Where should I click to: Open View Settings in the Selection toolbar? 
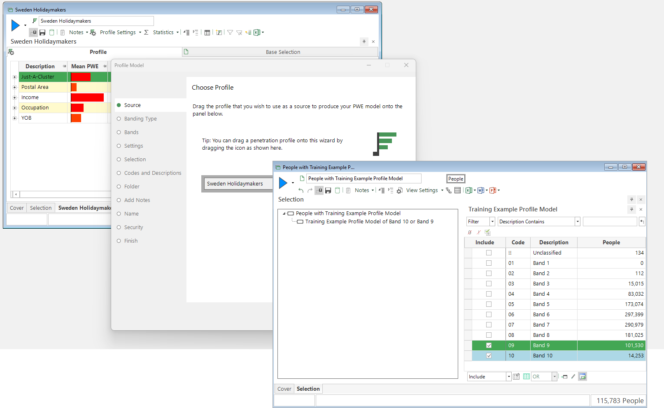point(422,190)
